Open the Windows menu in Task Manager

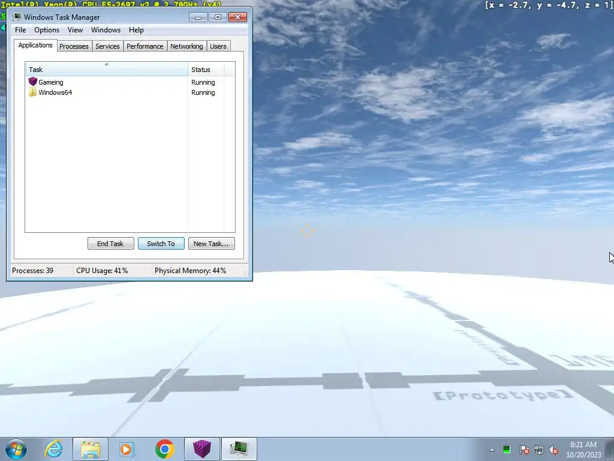106,30
